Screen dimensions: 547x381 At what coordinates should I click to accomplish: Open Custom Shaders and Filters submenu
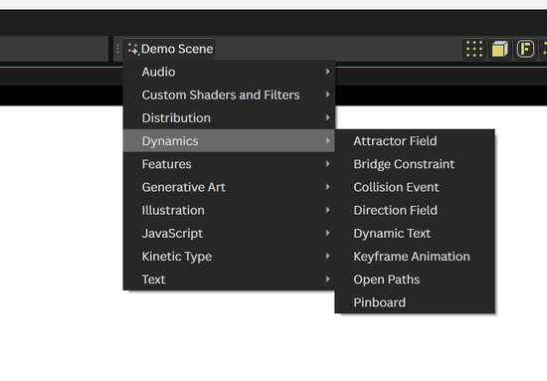229,95
